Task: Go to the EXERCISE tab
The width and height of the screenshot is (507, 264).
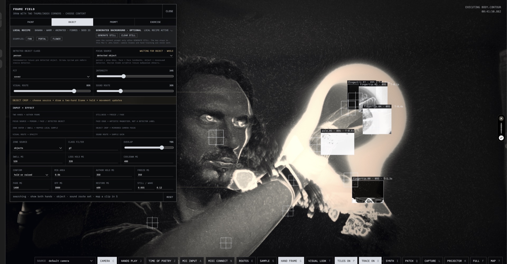Action: click(155, 22)
